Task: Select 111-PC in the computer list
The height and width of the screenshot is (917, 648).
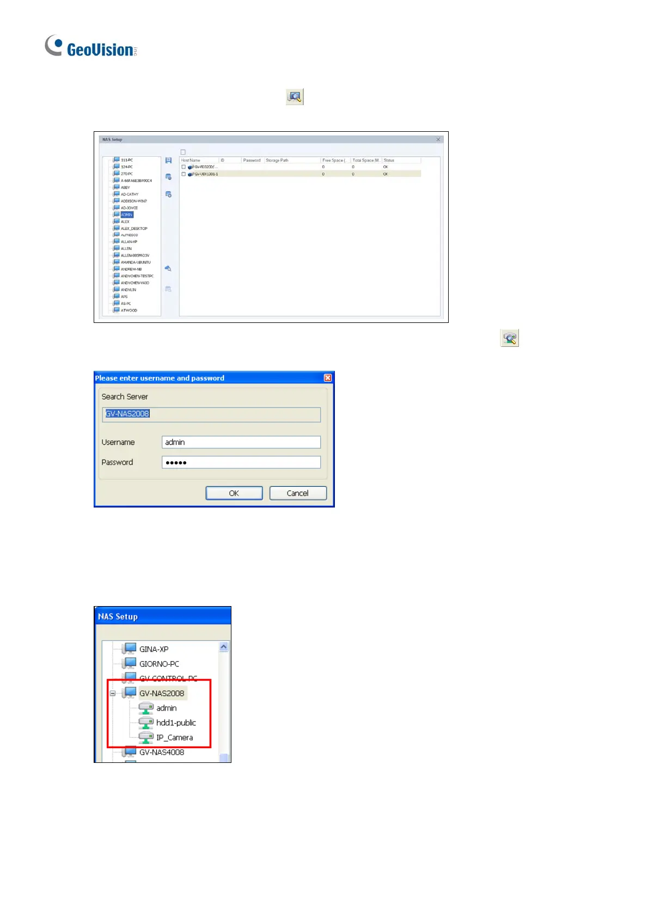Action: pyautogui.click(x=127, y=160)
